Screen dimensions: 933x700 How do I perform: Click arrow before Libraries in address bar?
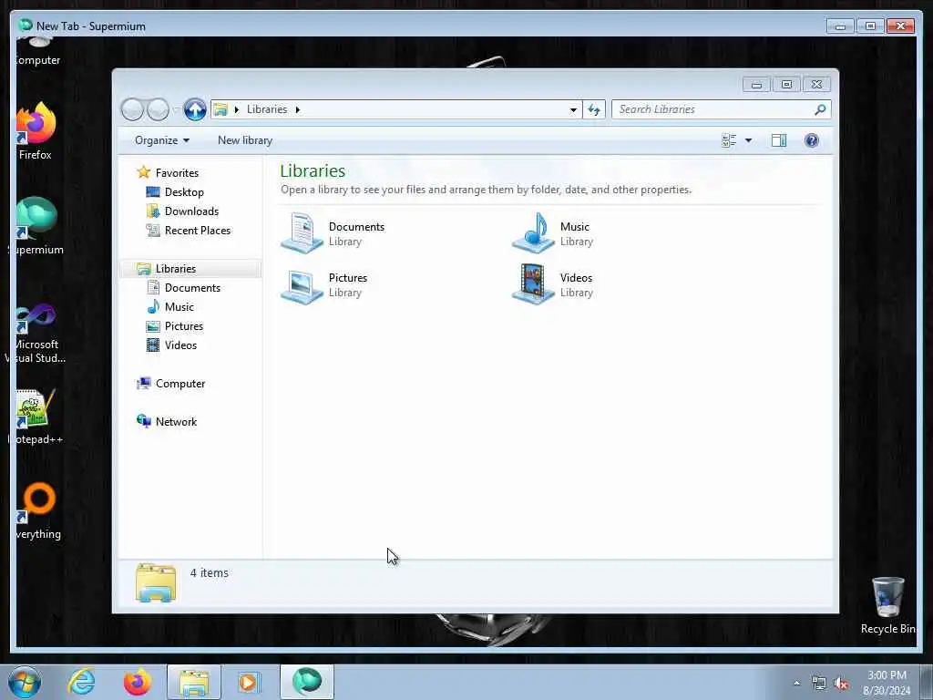(236, 109)
